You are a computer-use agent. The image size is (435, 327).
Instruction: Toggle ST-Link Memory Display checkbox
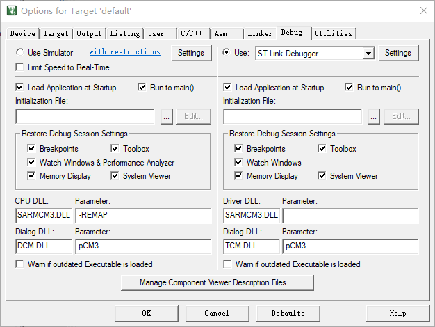pyautogui.click(x=238, y=175)
